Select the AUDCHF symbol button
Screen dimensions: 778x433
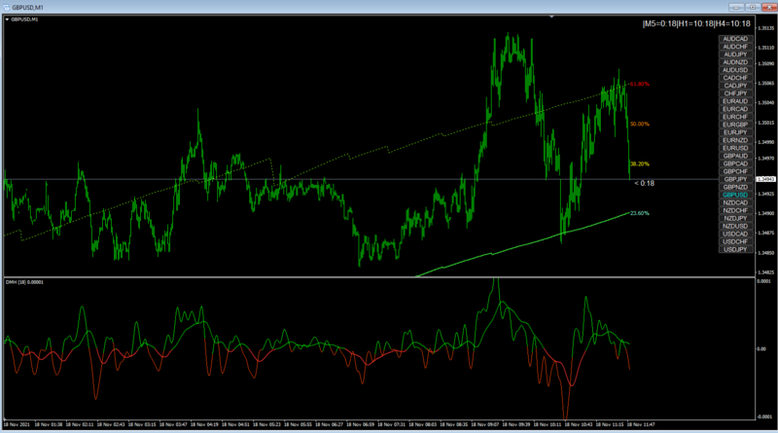coord(735,47)
